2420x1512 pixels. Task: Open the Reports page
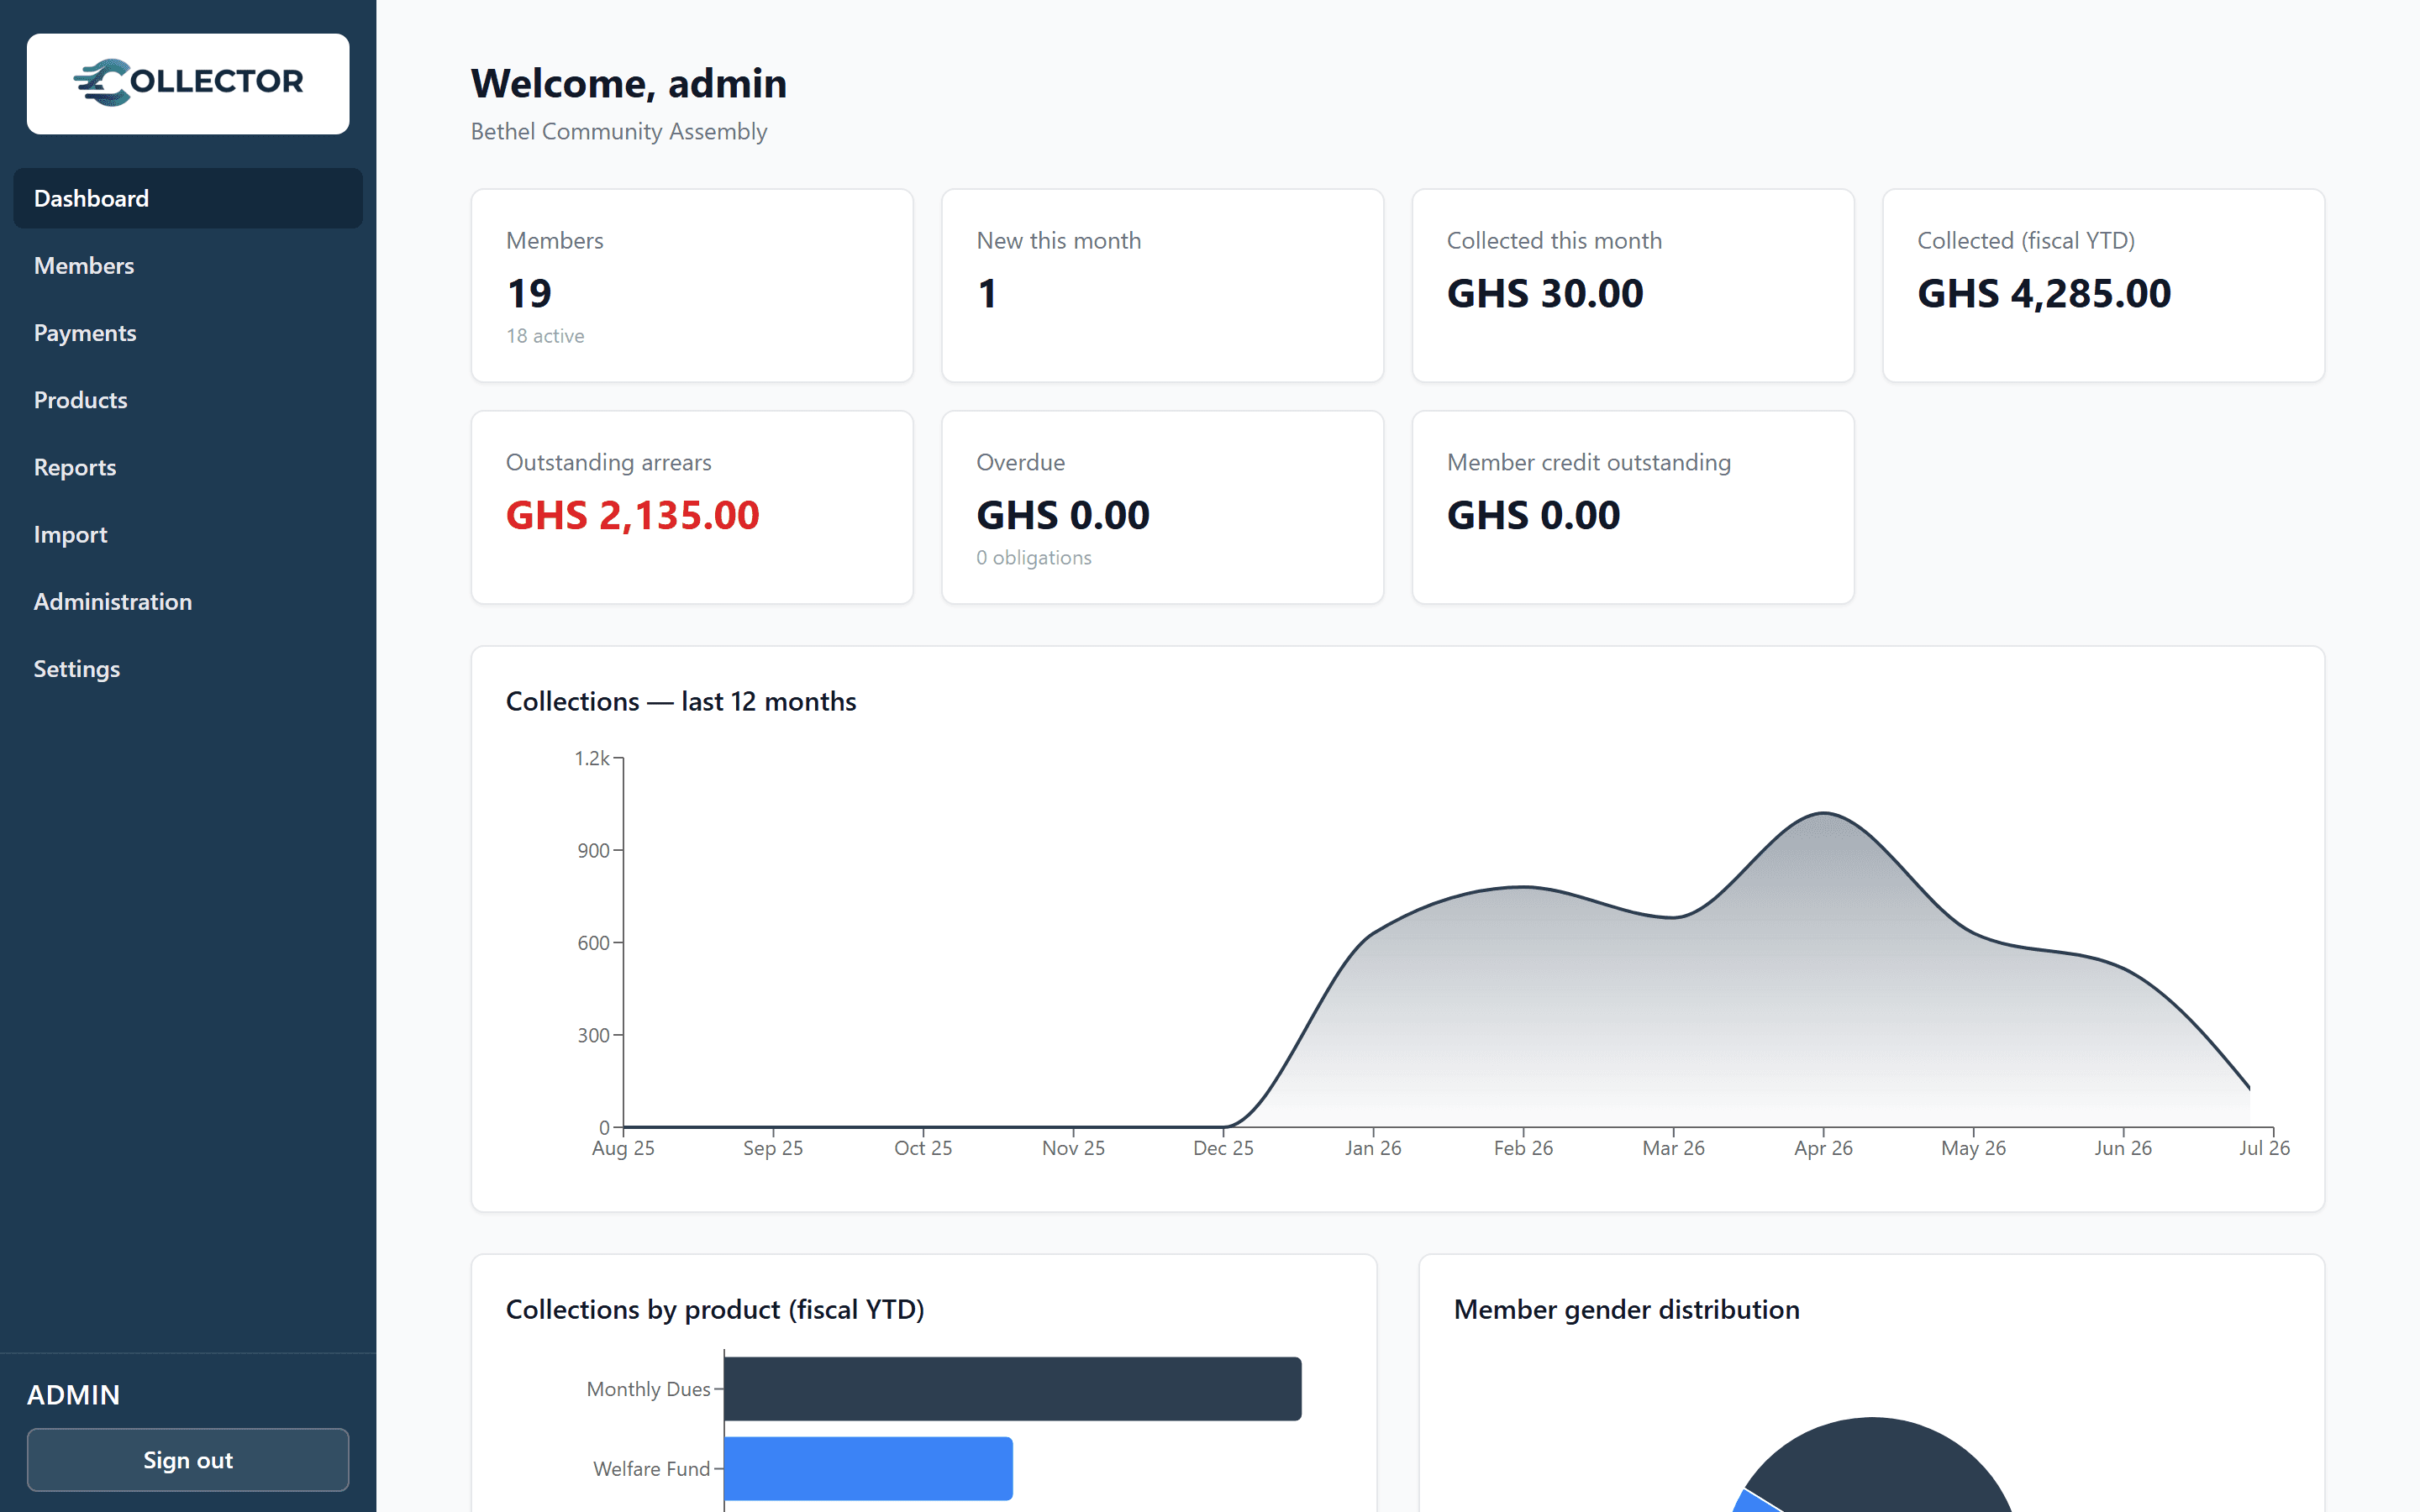(188, 467)
